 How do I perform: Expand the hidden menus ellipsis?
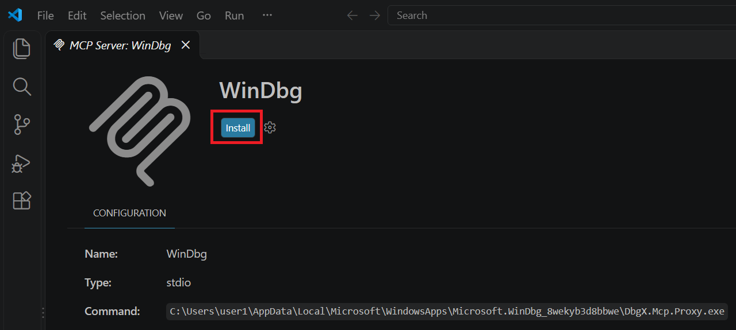[x=267, y=15]
